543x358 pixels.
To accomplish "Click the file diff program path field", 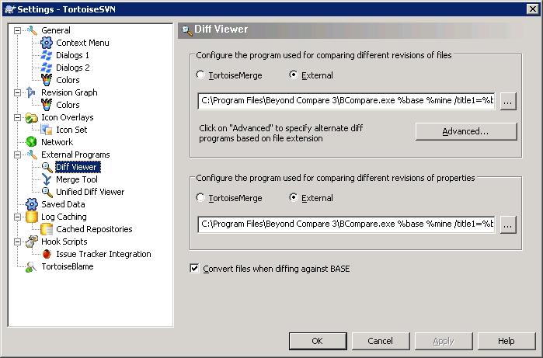I will tap(346, 101).
